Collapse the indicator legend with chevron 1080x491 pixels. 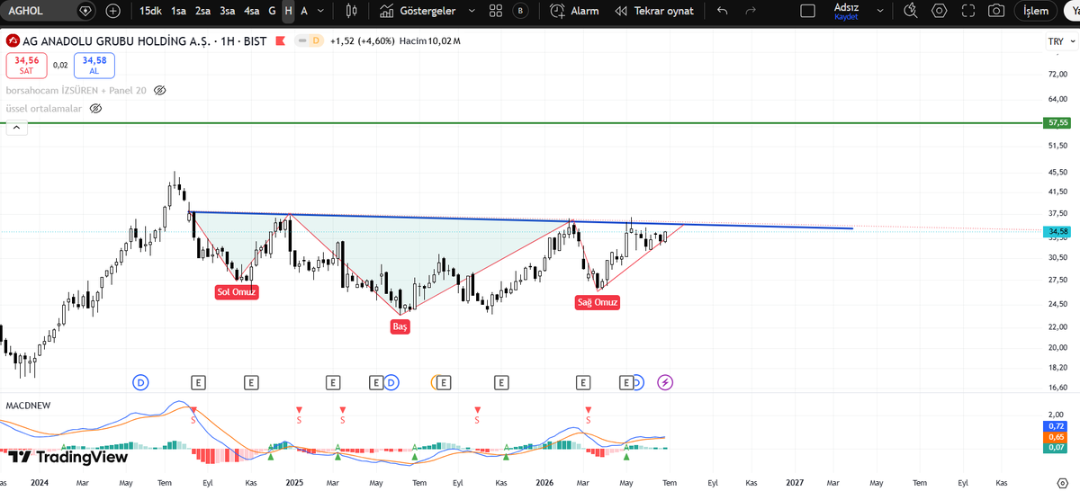tap(16, 128)
